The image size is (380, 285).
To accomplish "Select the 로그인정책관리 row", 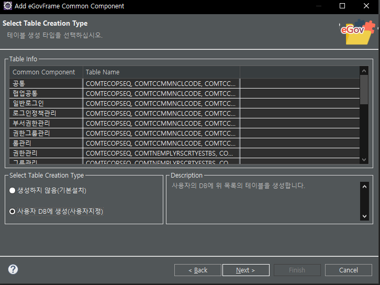I will point(184,113).
